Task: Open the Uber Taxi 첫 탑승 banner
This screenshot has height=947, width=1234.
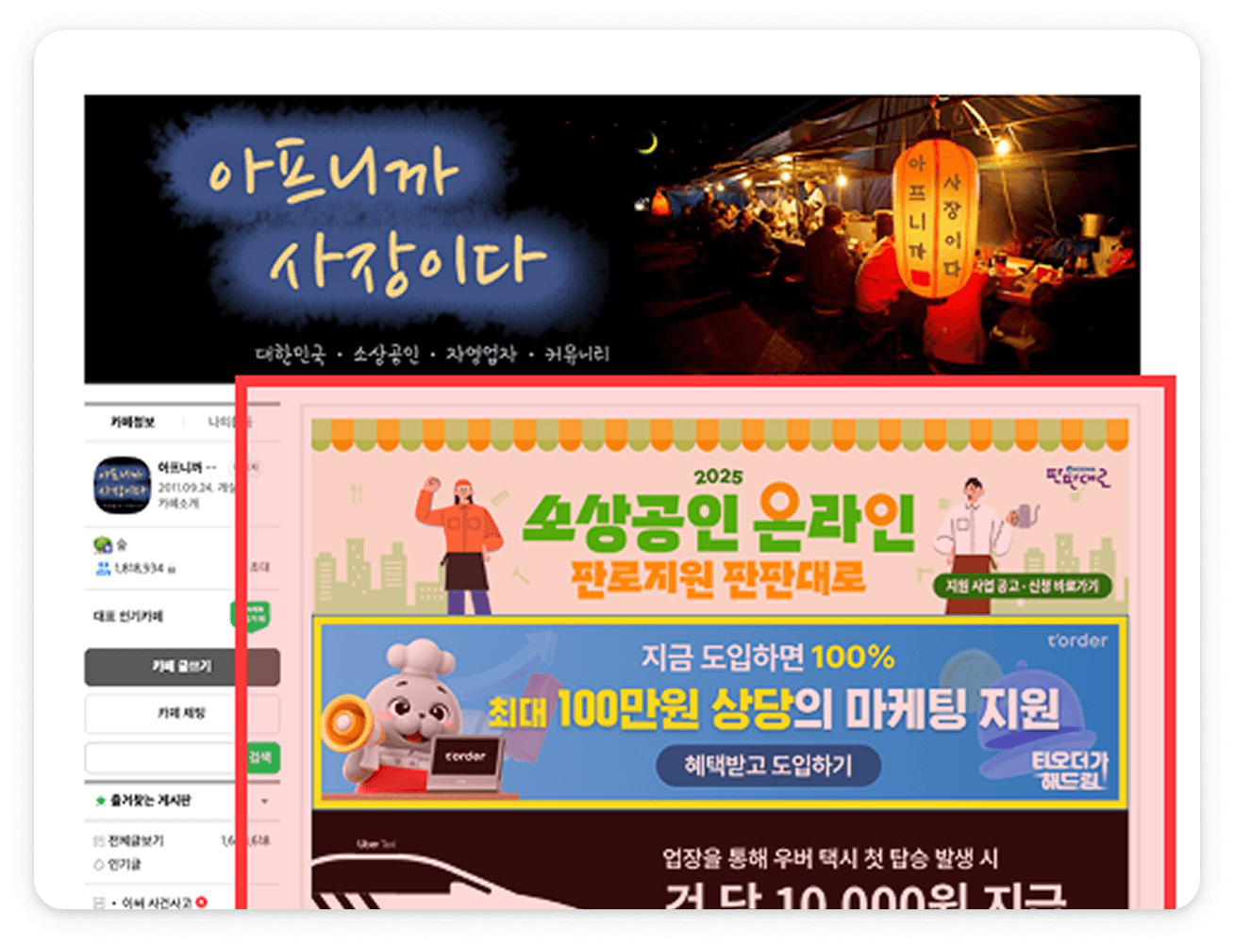Action: [x=720, y=860]
